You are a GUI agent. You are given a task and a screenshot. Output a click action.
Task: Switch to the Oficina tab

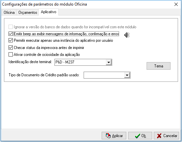click(9, 12)
